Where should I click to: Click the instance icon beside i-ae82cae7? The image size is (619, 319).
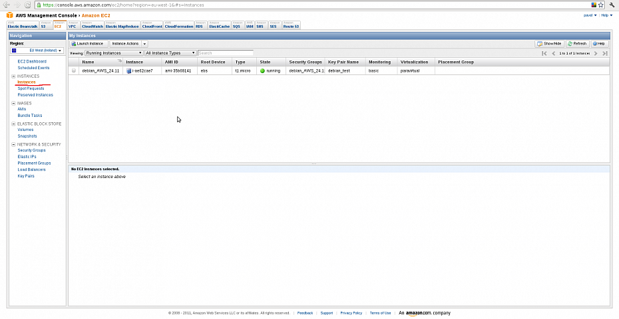(128, 71)
